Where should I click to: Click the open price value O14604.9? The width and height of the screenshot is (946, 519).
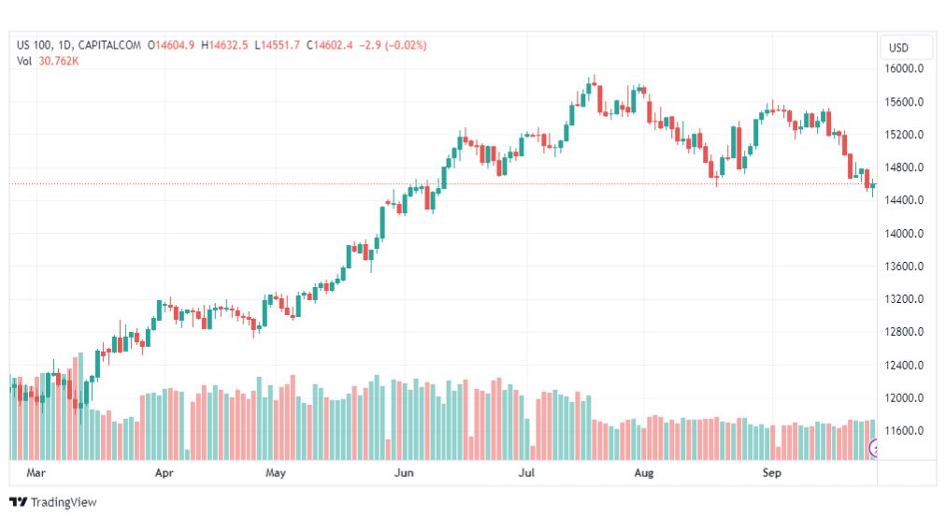[x=170, y=45]
